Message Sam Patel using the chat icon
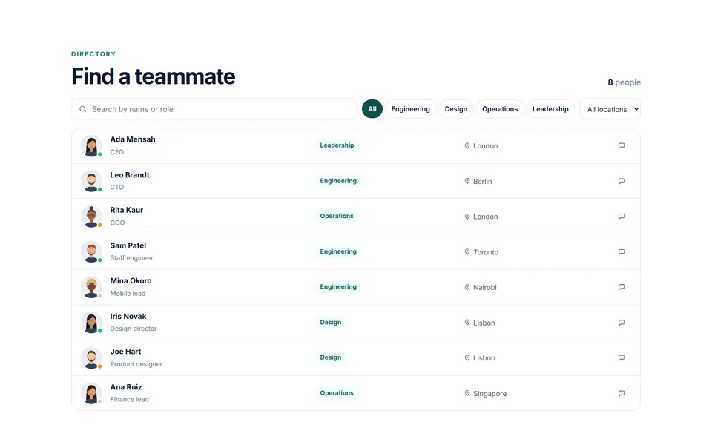Image resolution: width=712 pixels, height=445 pixels. 622,252
